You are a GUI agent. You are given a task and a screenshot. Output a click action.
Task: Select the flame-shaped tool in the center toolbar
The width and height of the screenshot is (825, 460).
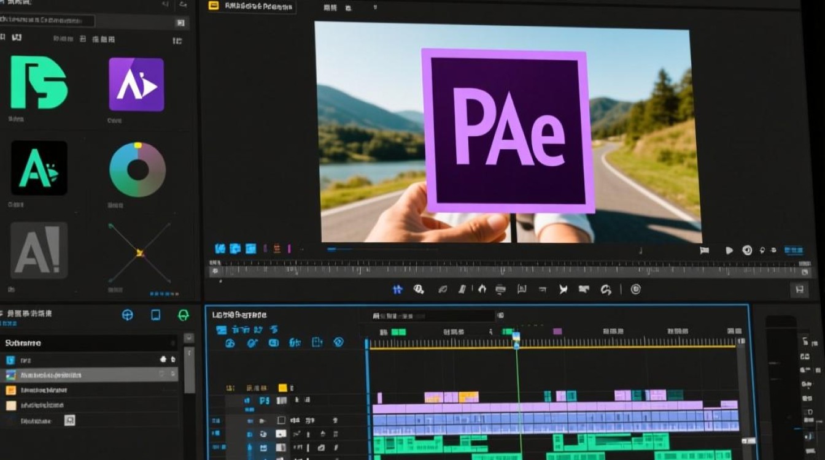pyautogui.click(x=482, y=289)
